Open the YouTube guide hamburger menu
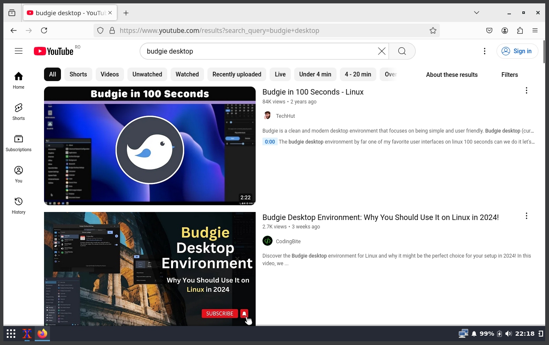 pyautogui.click(x=19, y=50)
